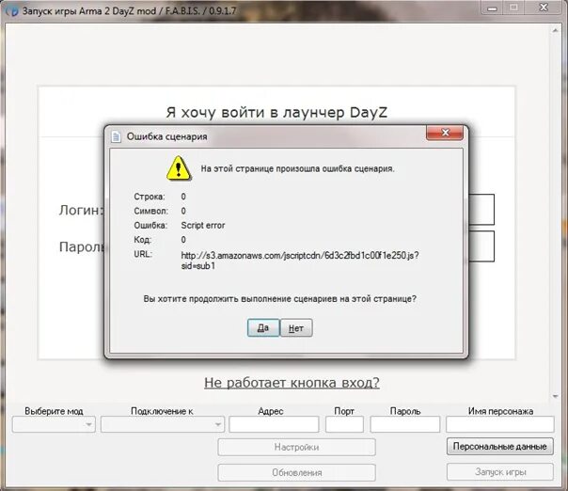Click the Логин input field edge behind dialog
The image size is (568, 491).
pyautogui.click(x=481, y=210)
